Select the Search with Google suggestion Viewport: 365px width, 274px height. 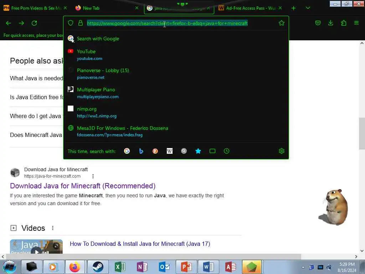(176, 39)
